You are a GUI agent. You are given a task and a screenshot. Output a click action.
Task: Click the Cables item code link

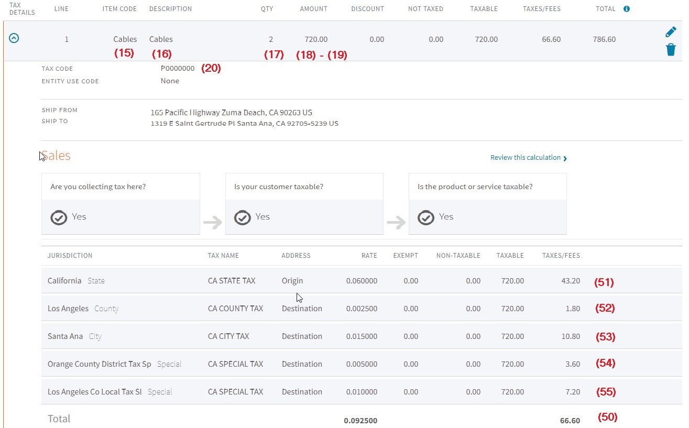pyautogui.click(x=125, y=39)
